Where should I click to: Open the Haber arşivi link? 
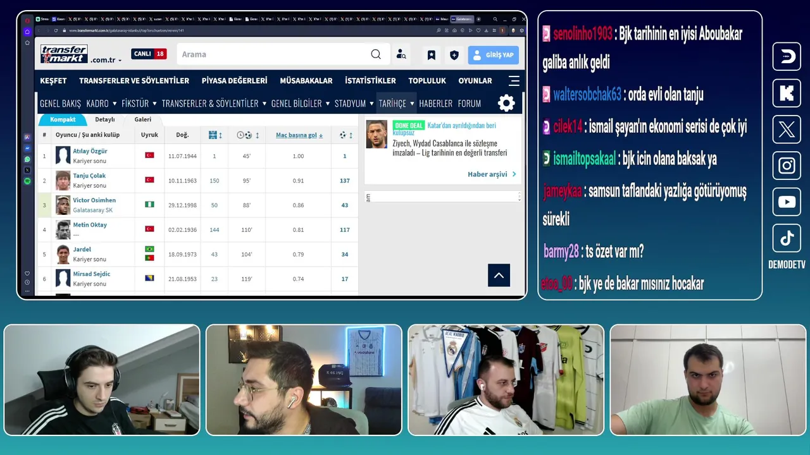492,174
